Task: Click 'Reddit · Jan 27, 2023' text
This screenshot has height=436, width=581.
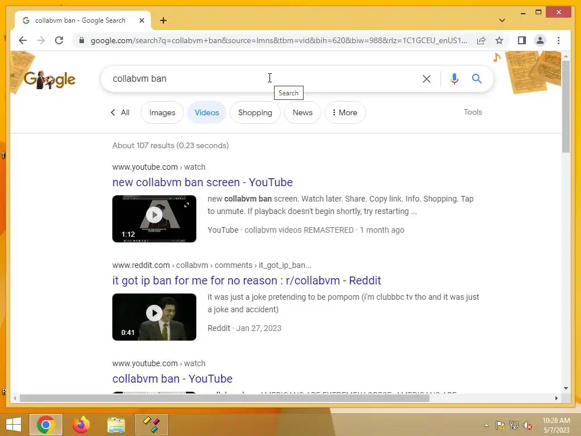Action: [x=245, y=328]
